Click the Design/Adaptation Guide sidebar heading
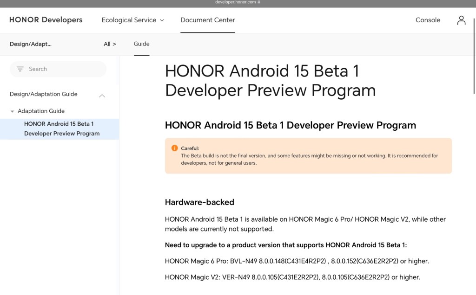The height and width of the screenshot is (295, 476). point(44,94)
